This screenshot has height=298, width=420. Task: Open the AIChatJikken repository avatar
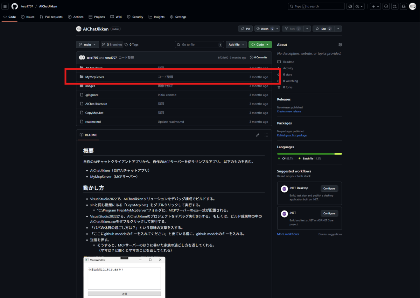79,29
